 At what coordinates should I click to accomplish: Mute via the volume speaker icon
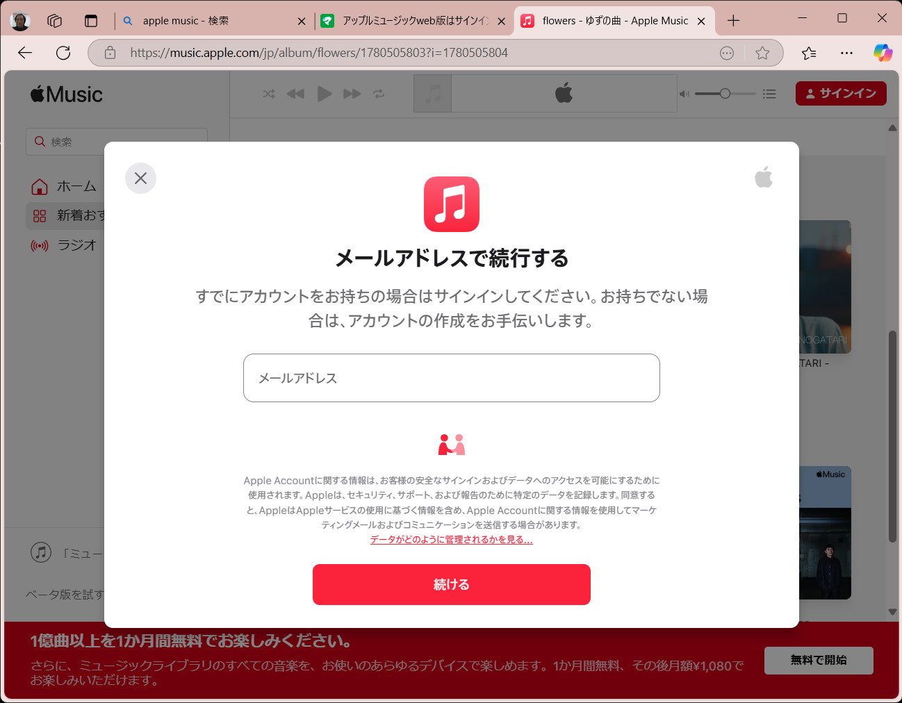(x=684, y=94)
